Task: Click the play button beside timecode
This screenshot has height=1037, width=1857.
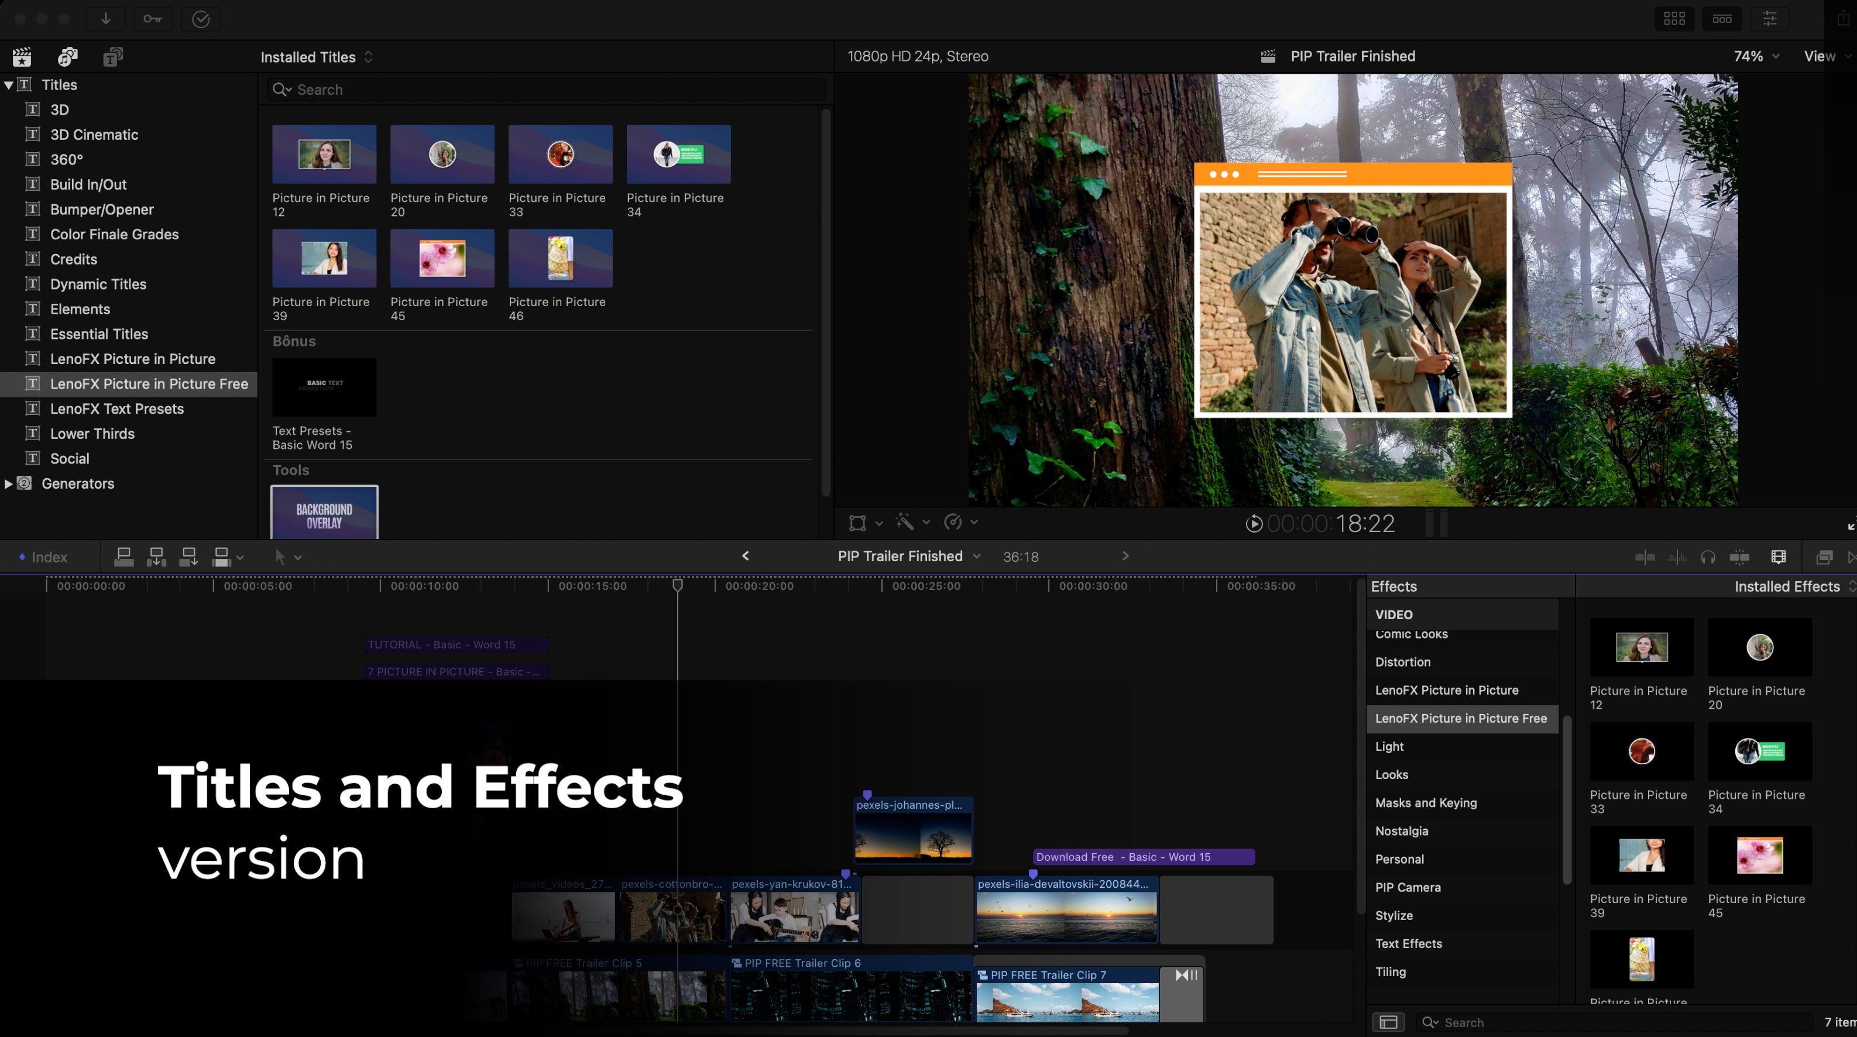Action: [1254, 524]
